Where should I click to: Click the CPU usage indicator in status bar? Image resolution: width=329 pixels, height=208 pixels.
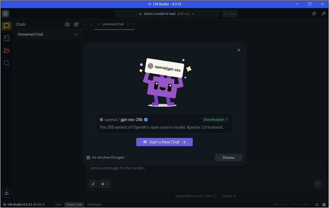click(301, 204)
